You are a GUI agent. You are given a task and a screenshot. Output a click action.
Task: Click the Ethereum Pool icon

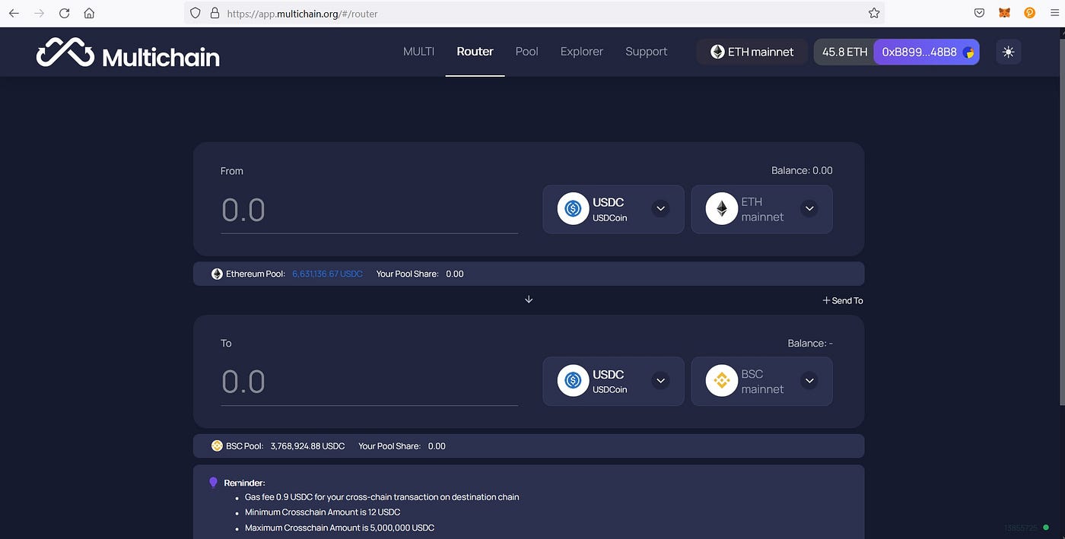click(217, 274)
